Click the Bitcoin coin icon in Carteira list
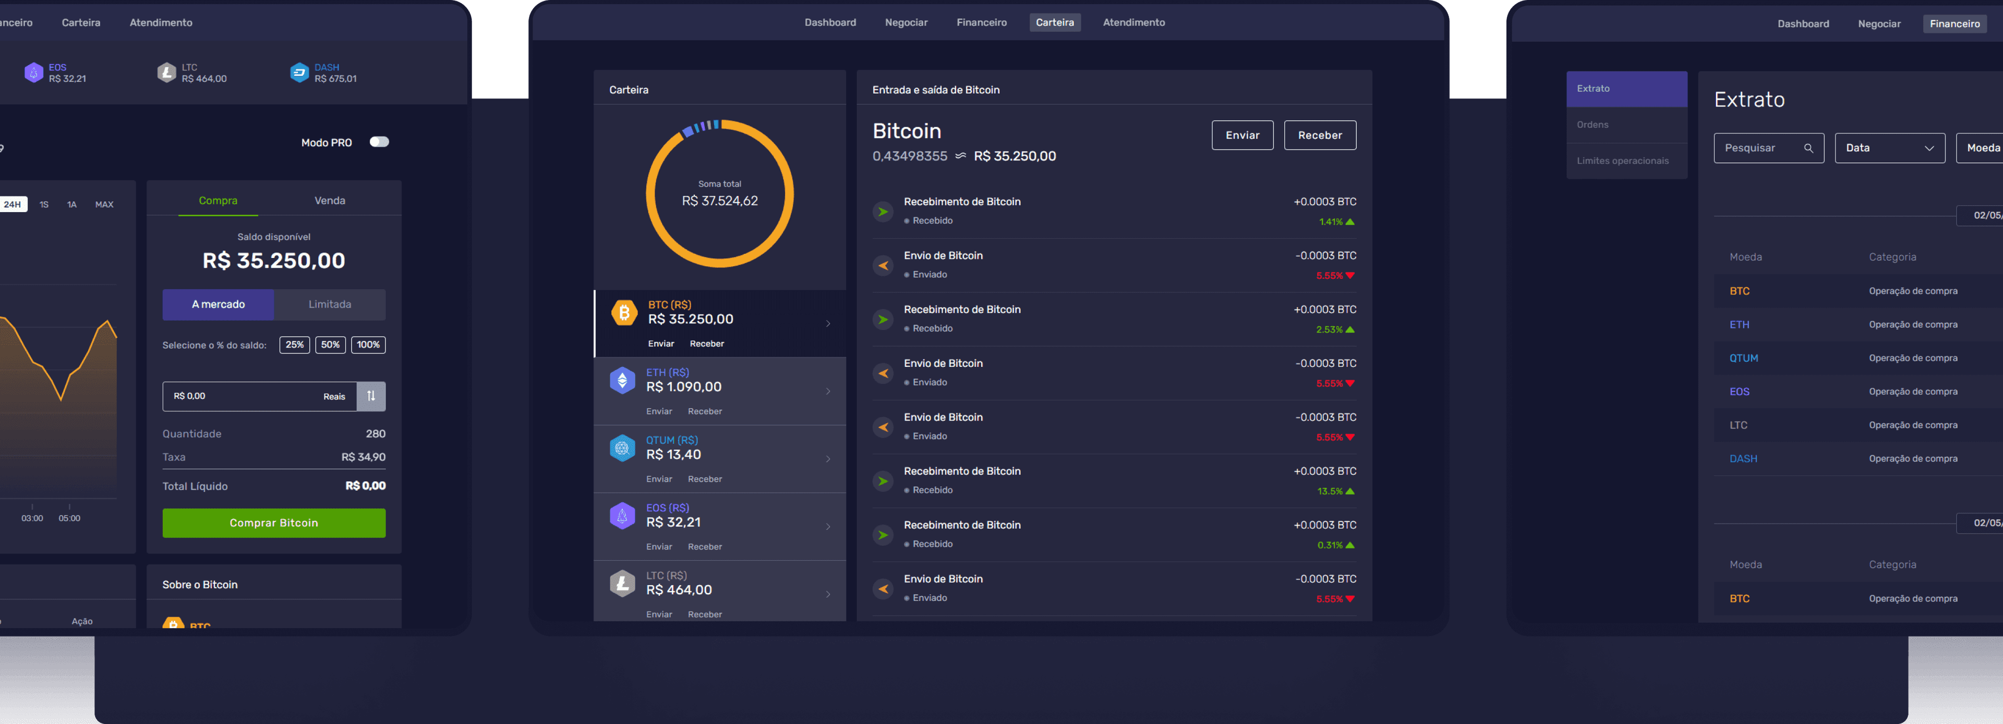This screenshot has height=724, width=2003. pos(624,313)
